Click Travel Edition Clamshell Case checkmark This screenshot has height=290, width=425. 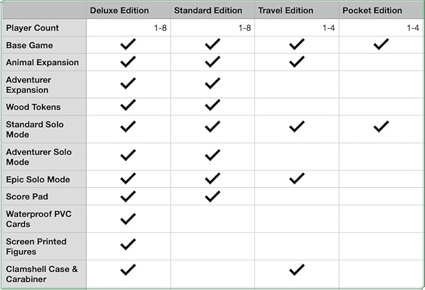point(297,270)
